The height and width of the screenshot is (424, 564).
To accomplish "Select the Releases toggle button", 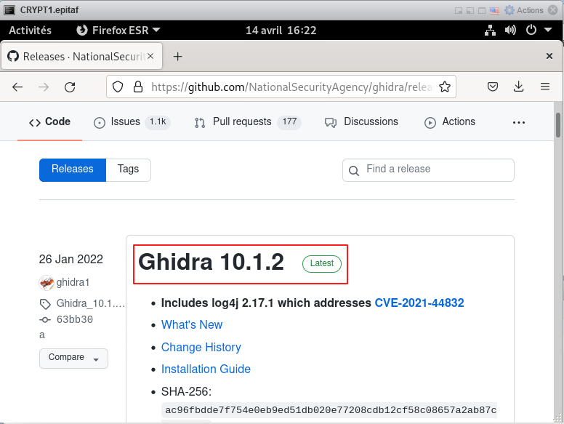I will (73, 169).
